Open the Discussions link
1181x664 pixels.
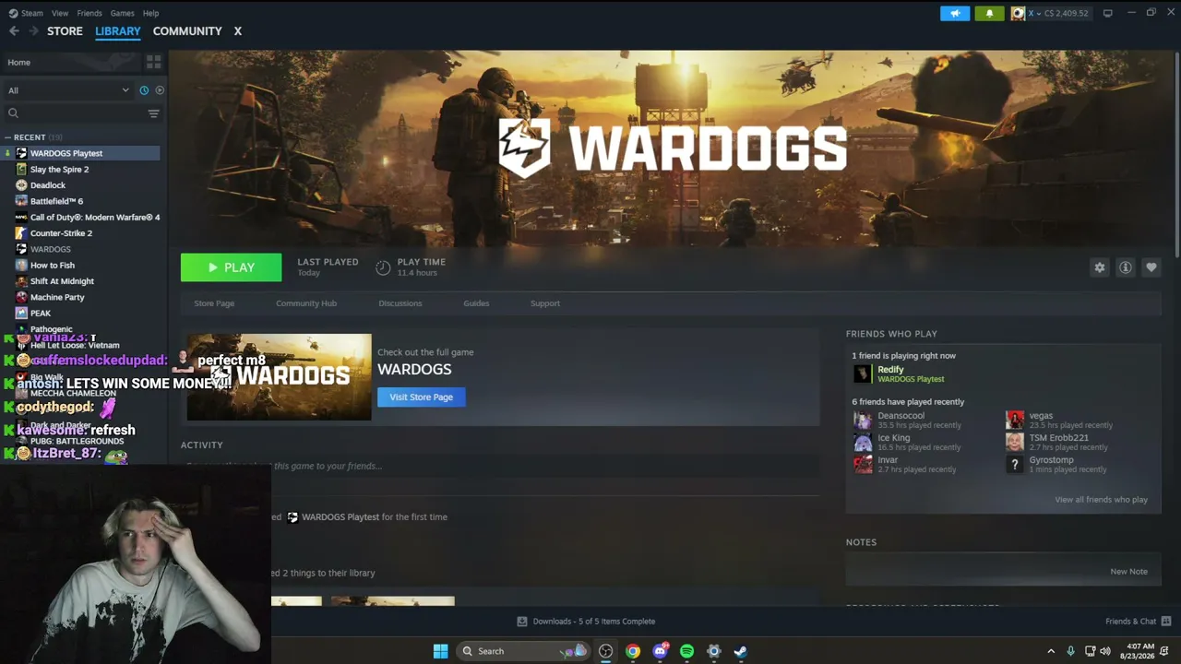click(400, 303)
